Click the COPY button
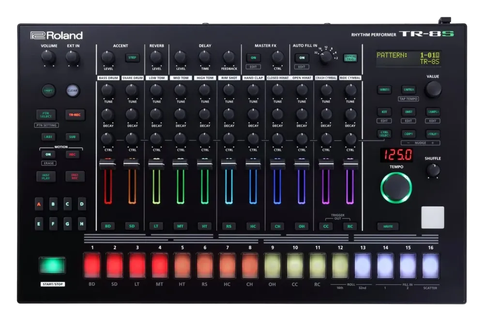 [x=408, y=134]
